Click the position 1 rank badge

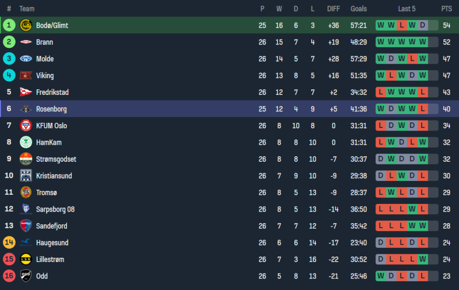[9, 25]
